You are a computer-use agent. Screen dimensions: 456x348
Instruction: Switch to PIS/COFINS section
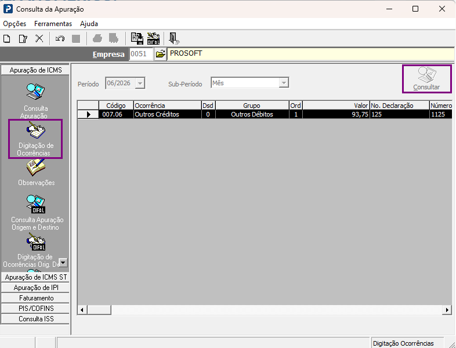35,309
